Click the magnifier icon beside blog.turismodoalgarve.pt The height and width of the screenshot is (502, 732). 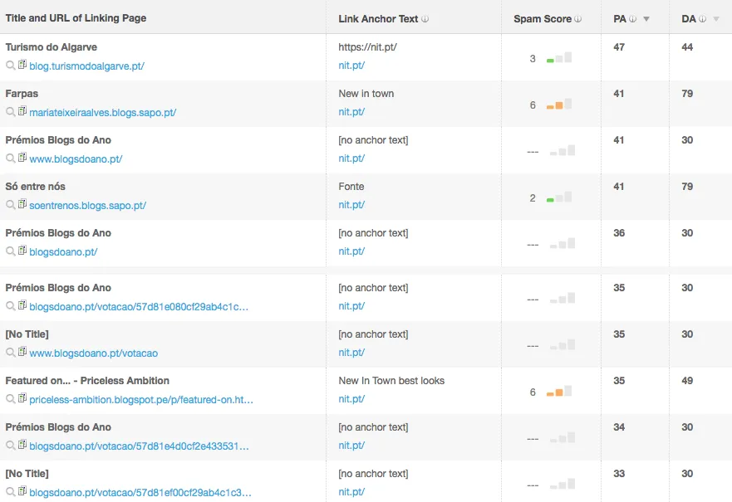pyautogui.click(x=10, y=66)
